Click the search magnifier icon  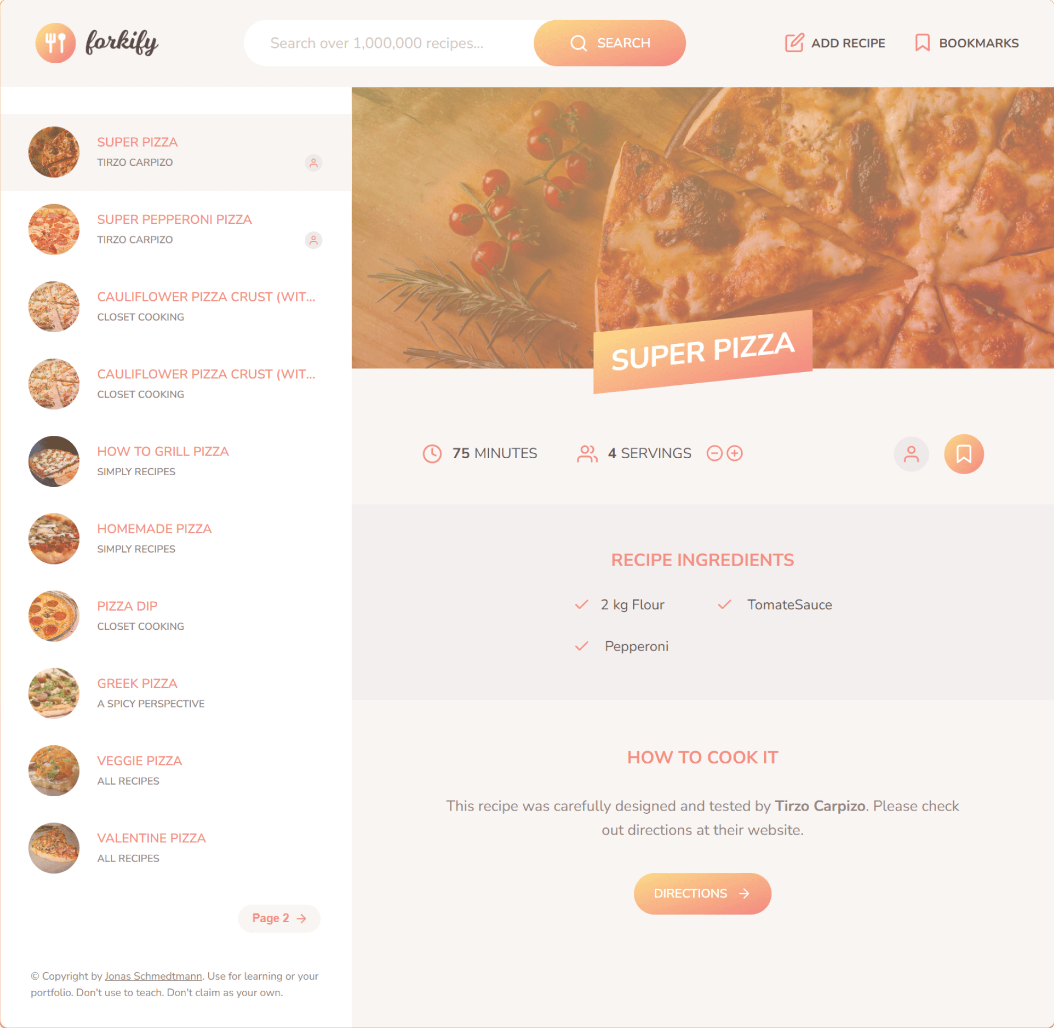(x=579, y=43)
